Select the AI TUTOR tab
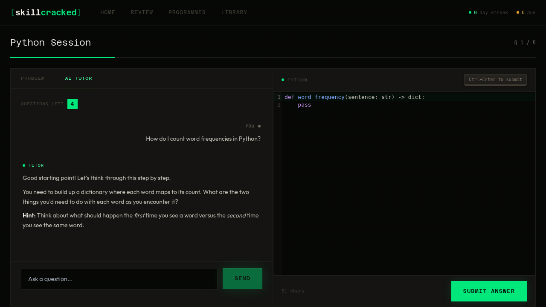 (78, 78)
